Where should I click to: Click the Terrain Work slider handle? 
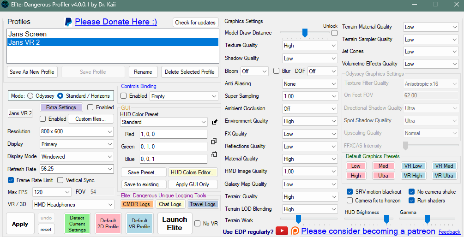[298, 219]
